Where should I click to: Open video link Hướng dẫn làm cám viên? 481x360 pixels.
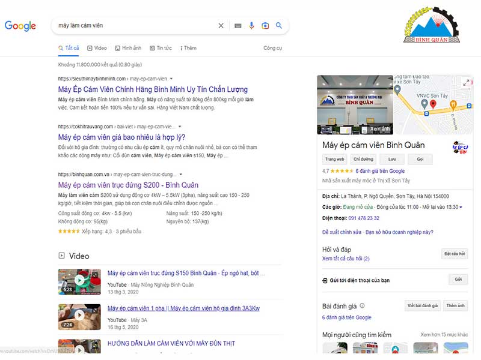(x=171, y=343)
